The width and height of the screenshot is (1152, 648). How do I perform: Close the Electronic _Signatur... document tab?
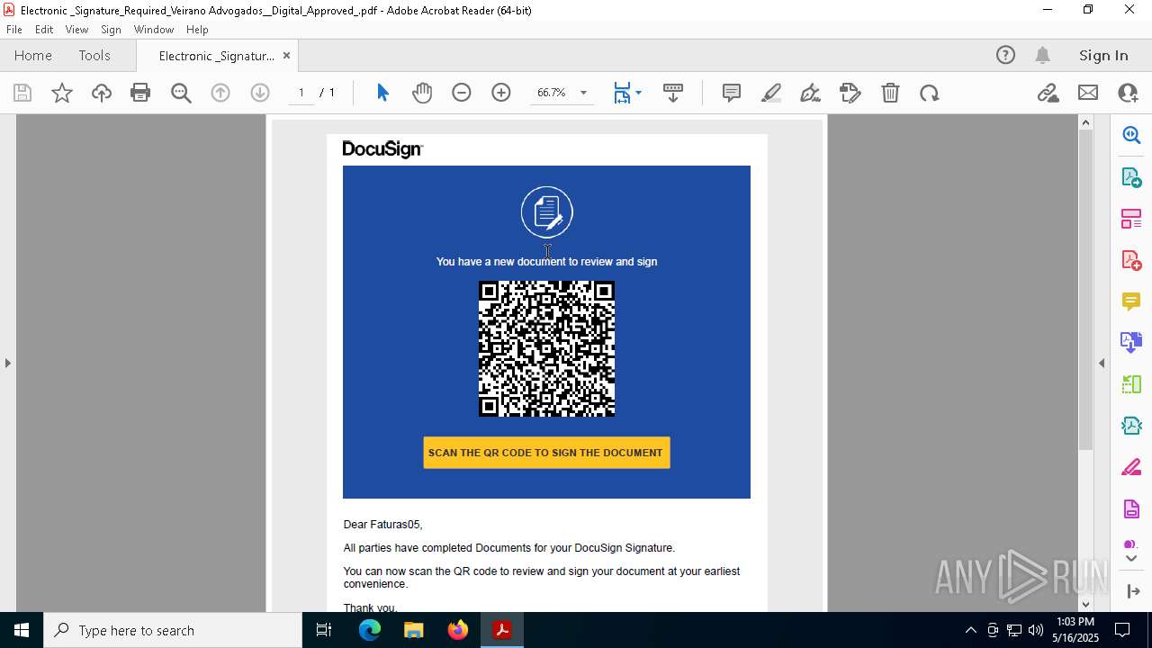(x=286, y=56)
